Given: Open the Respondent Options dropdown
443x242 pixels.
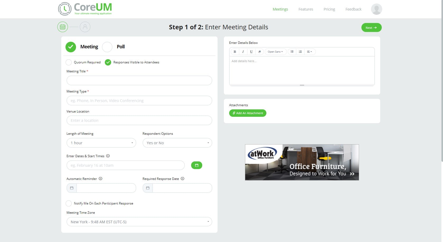Looking at the screenshot, I should click(x=177, y=143).
